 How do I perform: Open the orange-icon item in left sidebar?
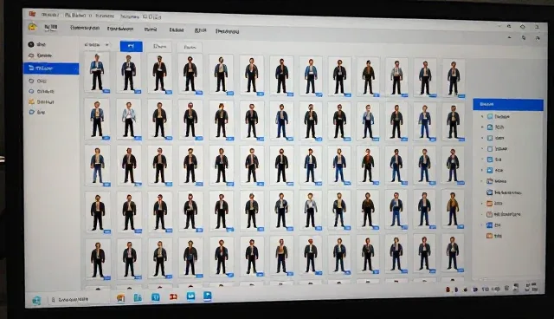41,101
